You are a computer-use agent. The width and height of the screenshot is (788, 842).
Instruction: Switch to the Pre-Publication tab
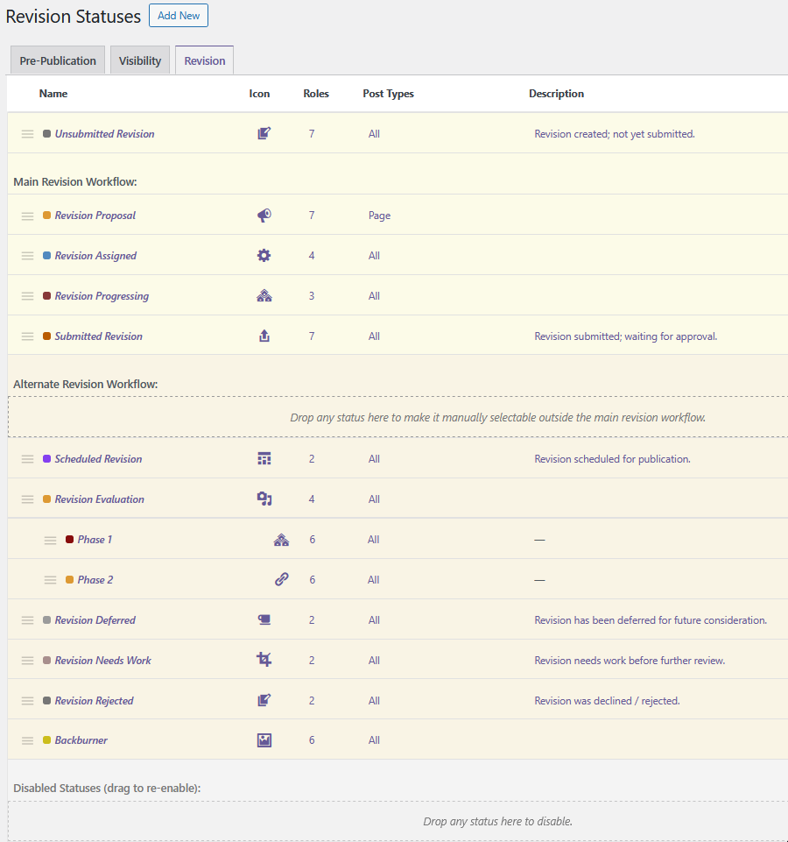(x=58, y=60)
